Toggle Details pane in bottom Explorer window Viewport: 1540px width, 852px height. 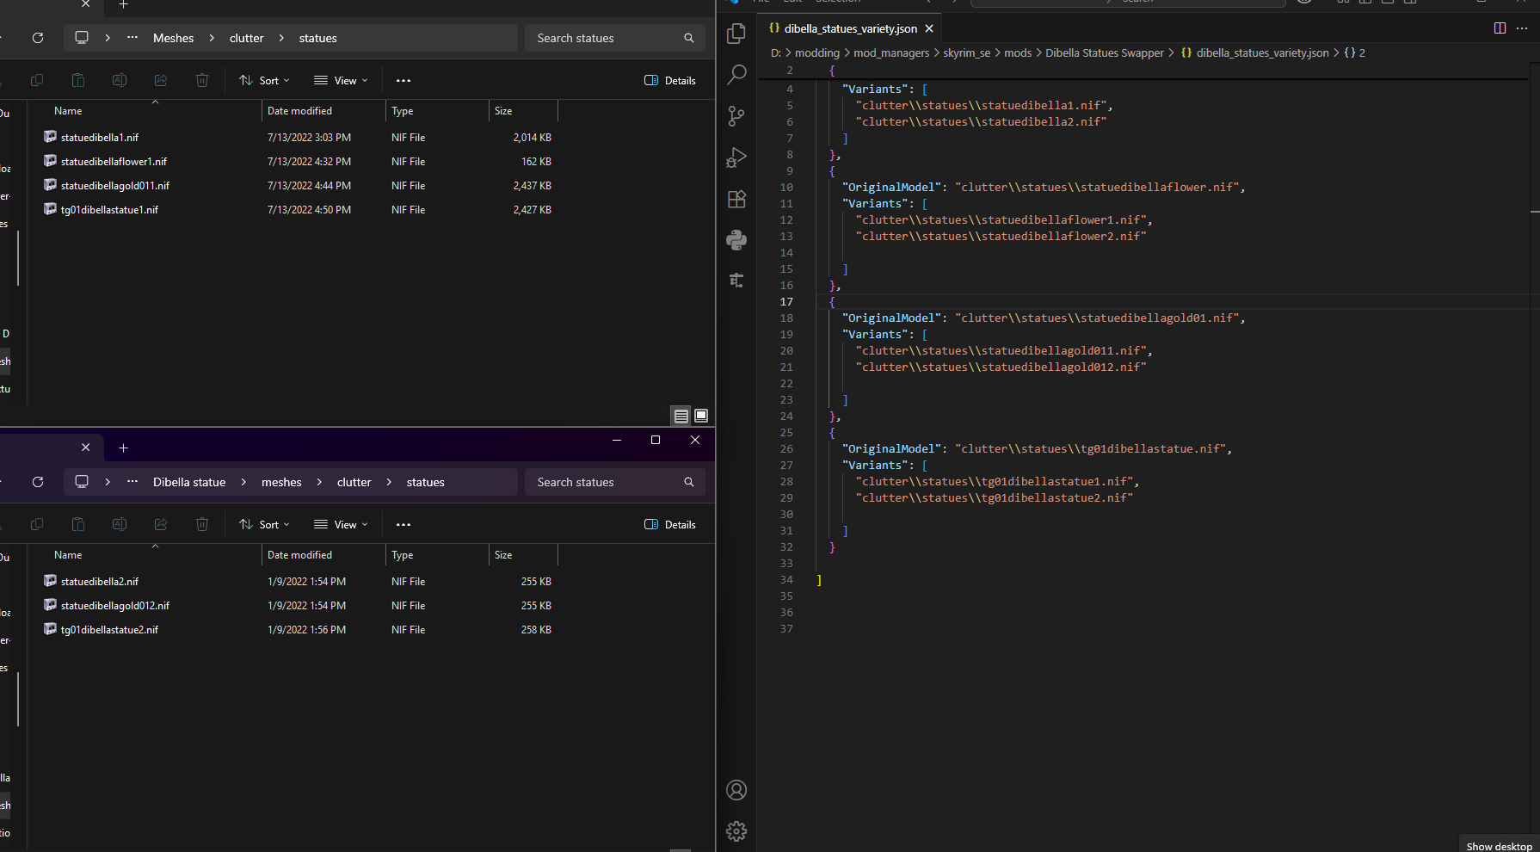pos(670,524)
